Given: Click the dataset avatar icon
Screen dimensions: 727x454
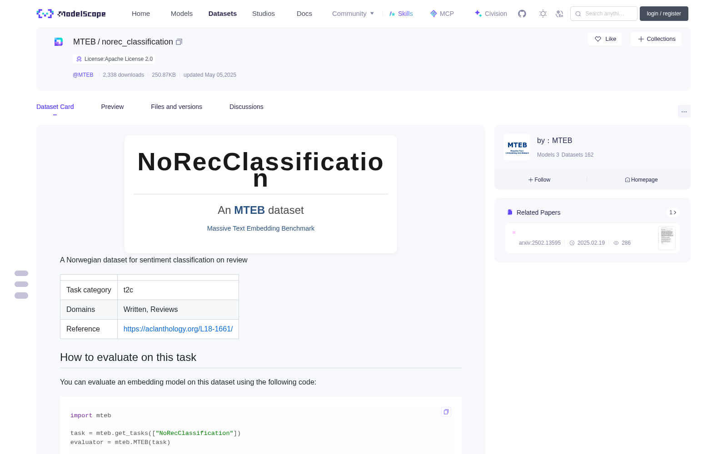Looking at the screenshot, I should click(x=59, y=42).
